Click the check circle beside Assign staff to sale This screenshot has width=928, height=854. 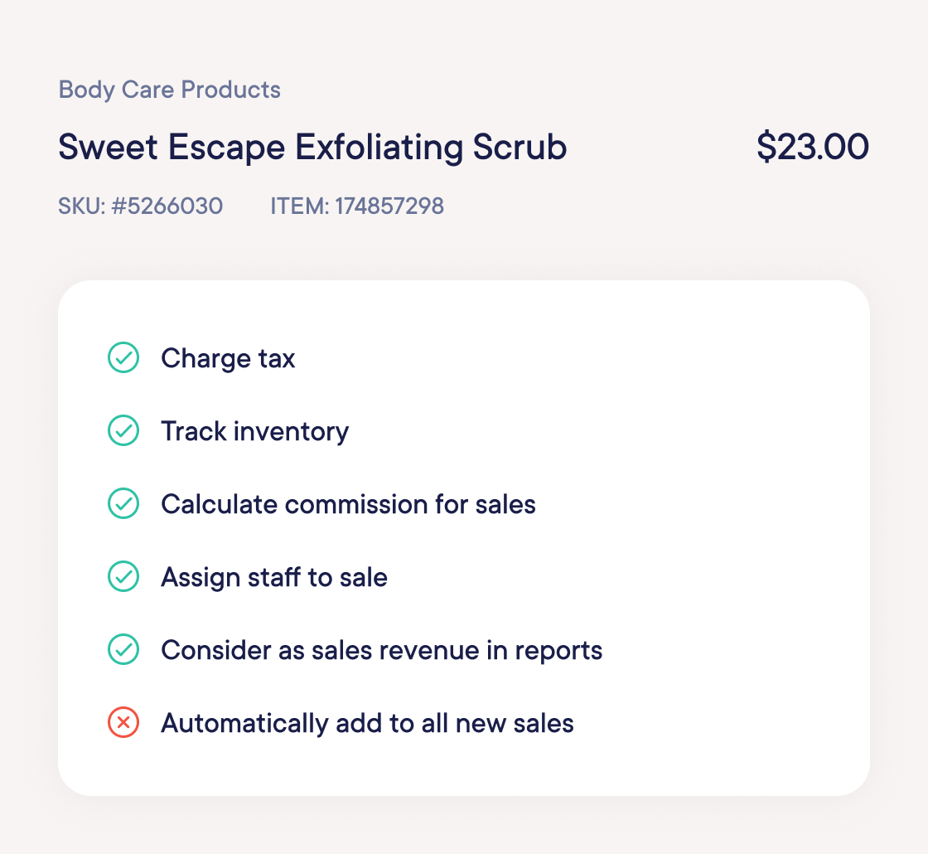click(123, 577)
